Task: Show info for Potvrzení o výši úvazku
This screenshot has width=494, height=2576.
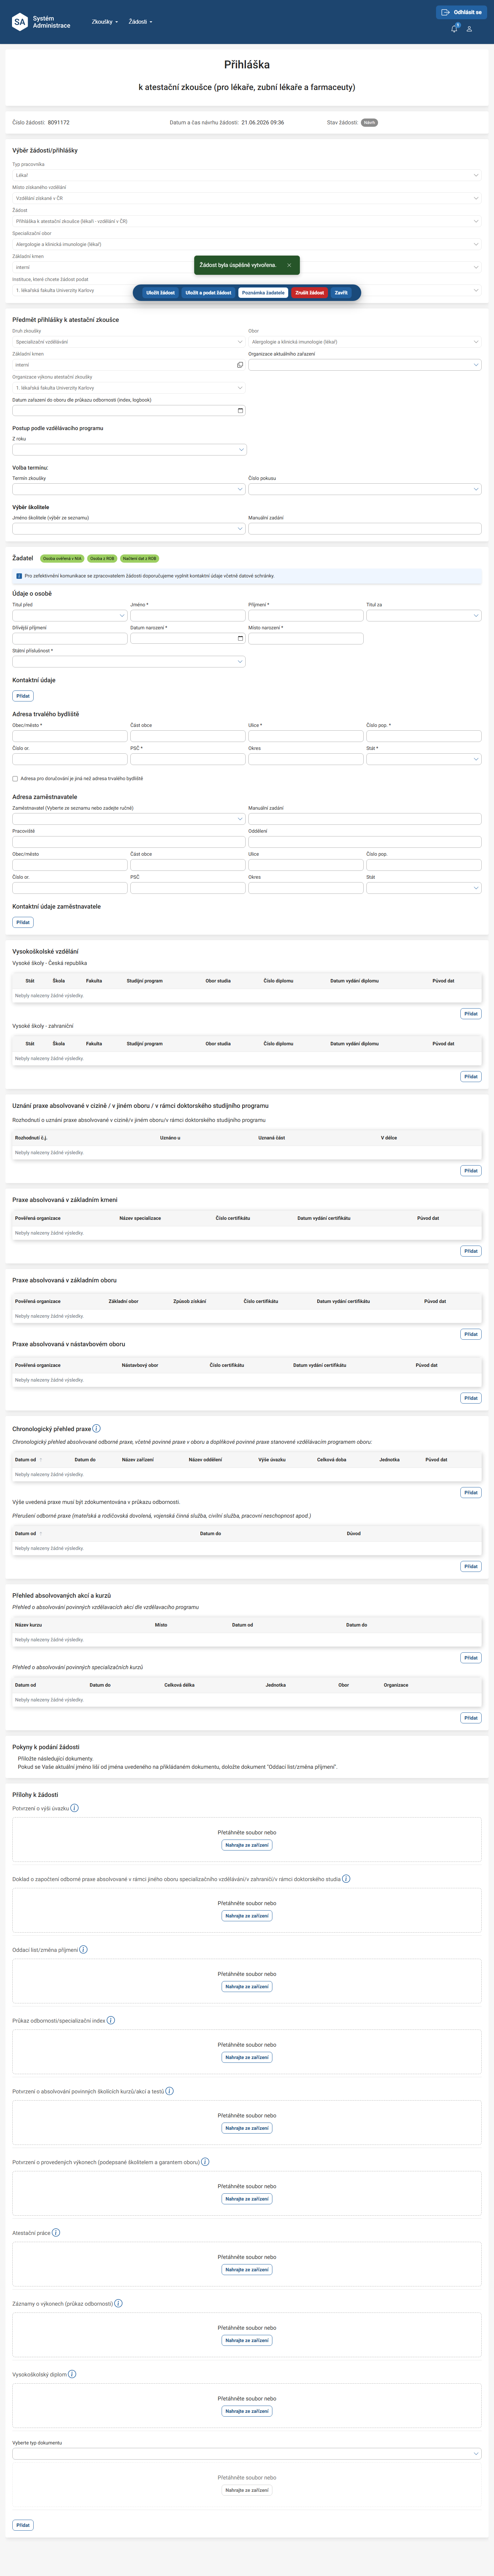Action: click(75, 1808)
